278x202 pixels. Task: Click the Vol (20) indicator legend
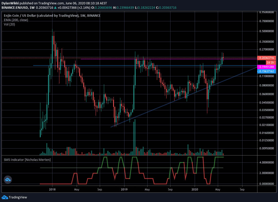pos(10,24)
